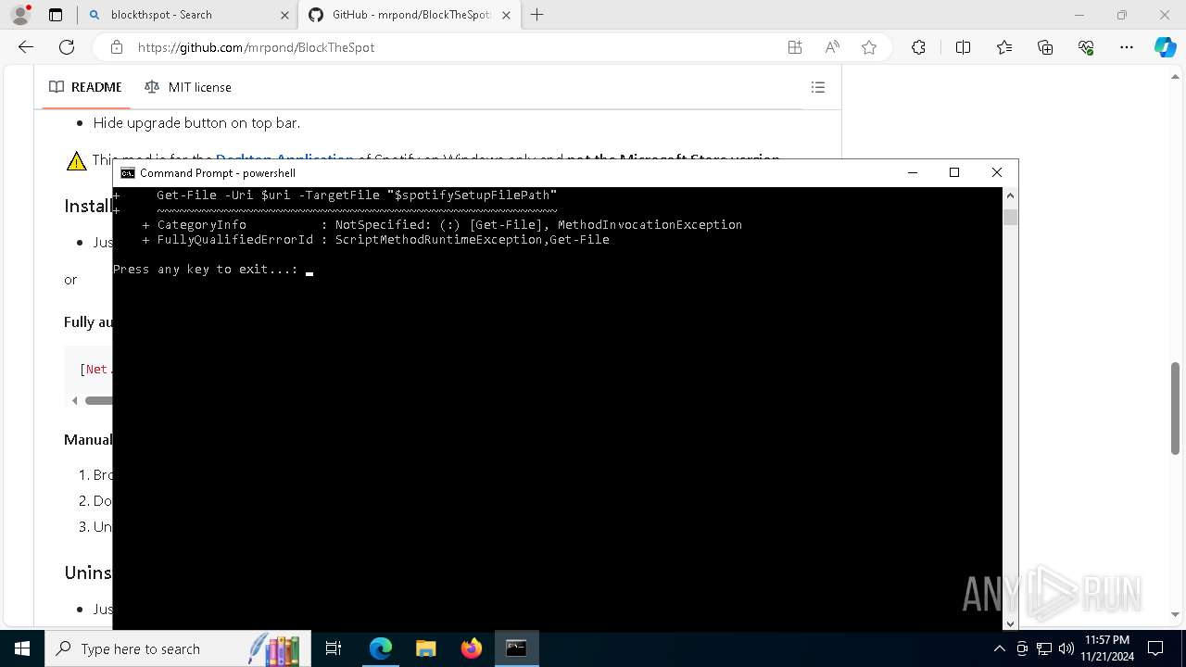The width and height of the screenshot is (1186, 667).
Task: Open the Favorites list
Action: (1004, 47)
